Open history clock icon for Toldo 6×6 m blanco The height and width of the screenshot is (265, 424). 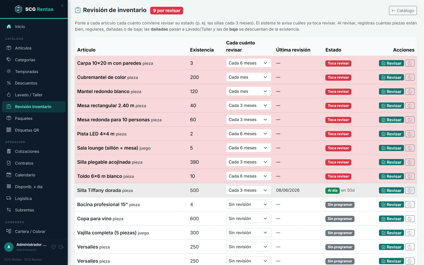click(x=410, y=176)
